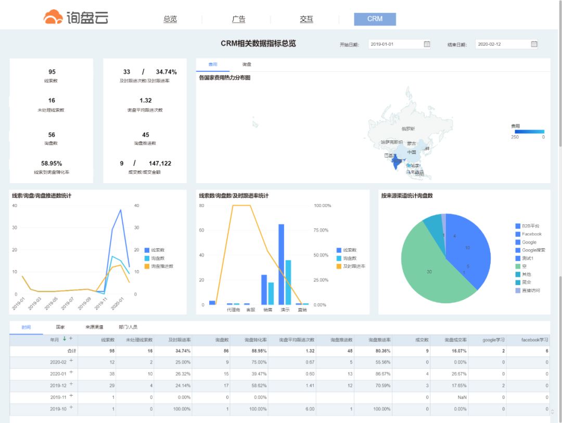Expand the 2019-12 row
562x423 pixels.
click(71, 384)
